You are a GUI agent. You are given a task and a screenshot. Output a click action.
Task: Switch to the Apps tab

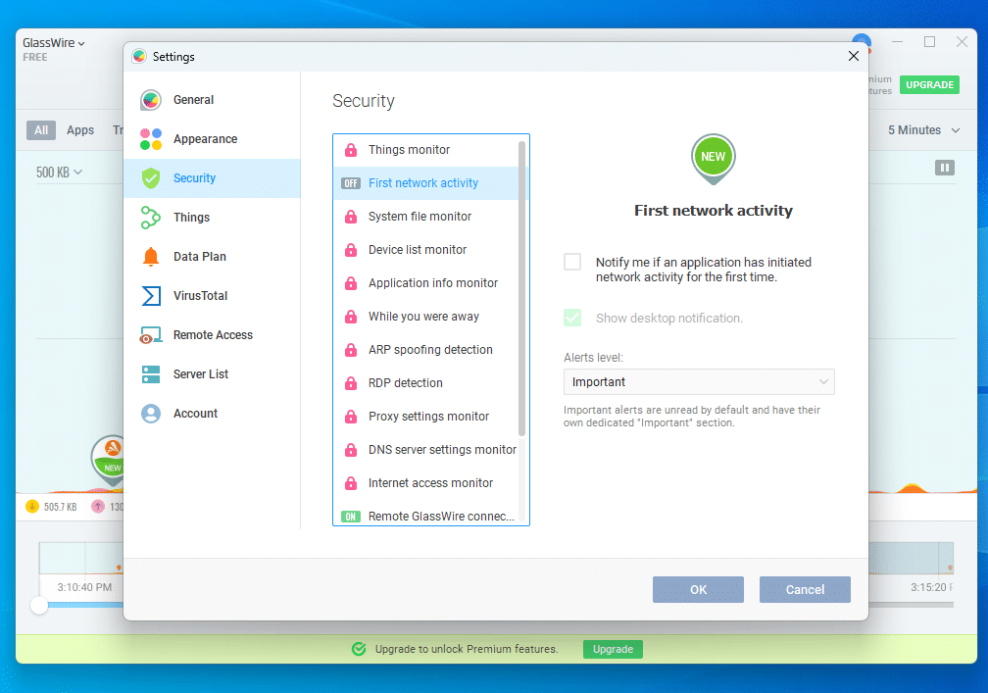(x=80, y=130)
